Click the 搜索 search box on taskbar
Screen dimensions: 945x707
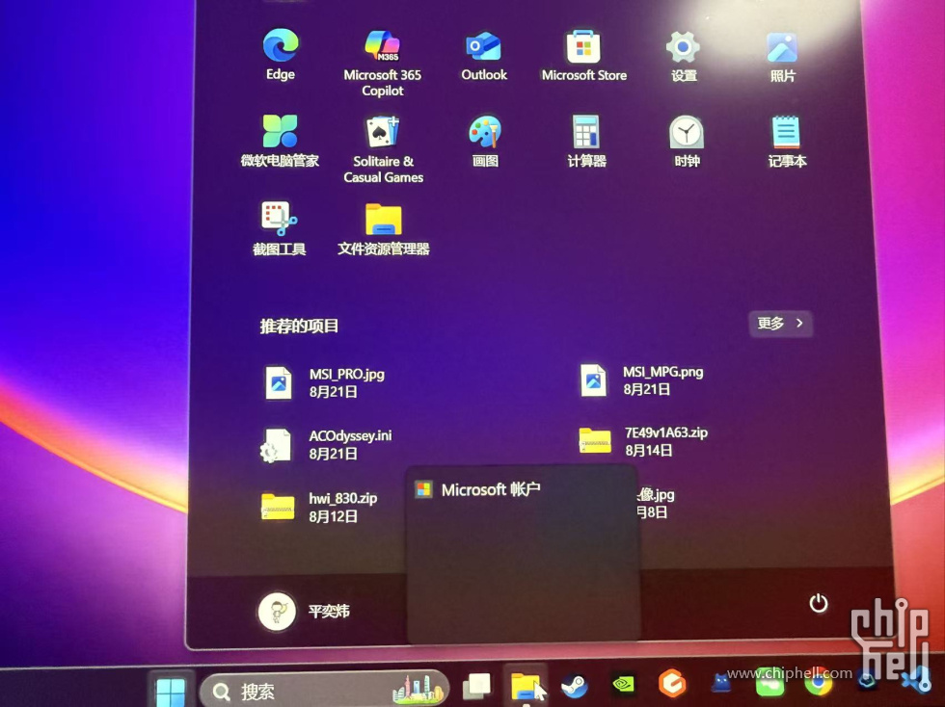click(x=324, y=690)
